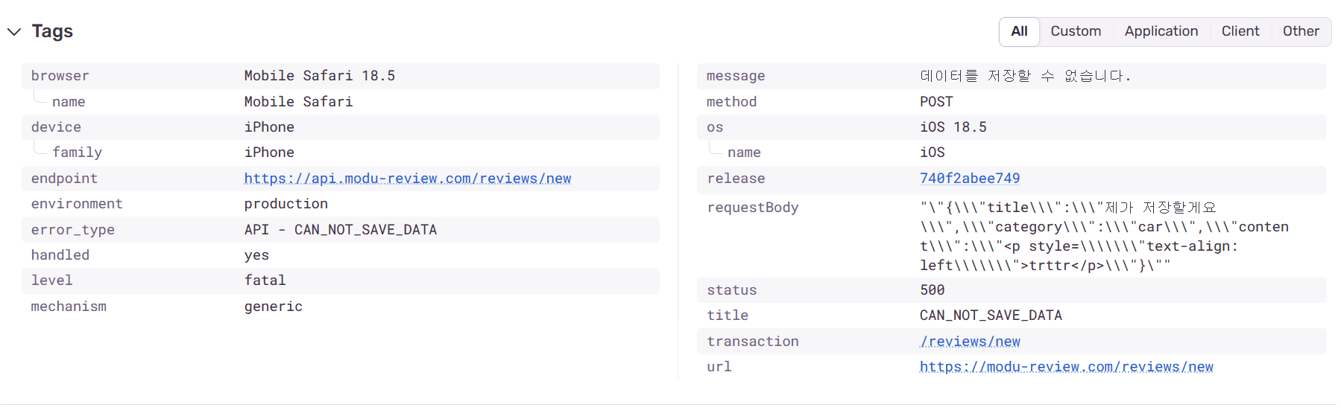The image size is (1341, 410).
Task: Click the /reviews/new transaction link
Action: (x=969, y=342)
